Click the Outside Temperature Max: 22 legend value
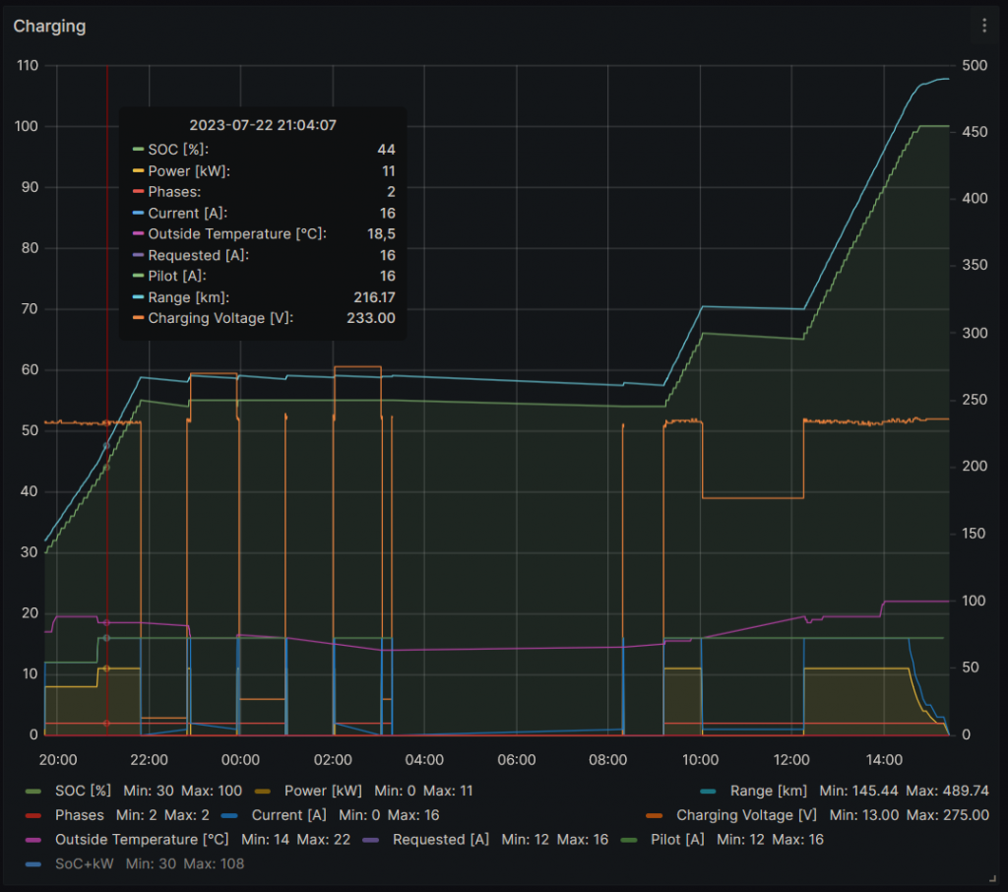1008x892 pixels. click(x=324, y=840)
